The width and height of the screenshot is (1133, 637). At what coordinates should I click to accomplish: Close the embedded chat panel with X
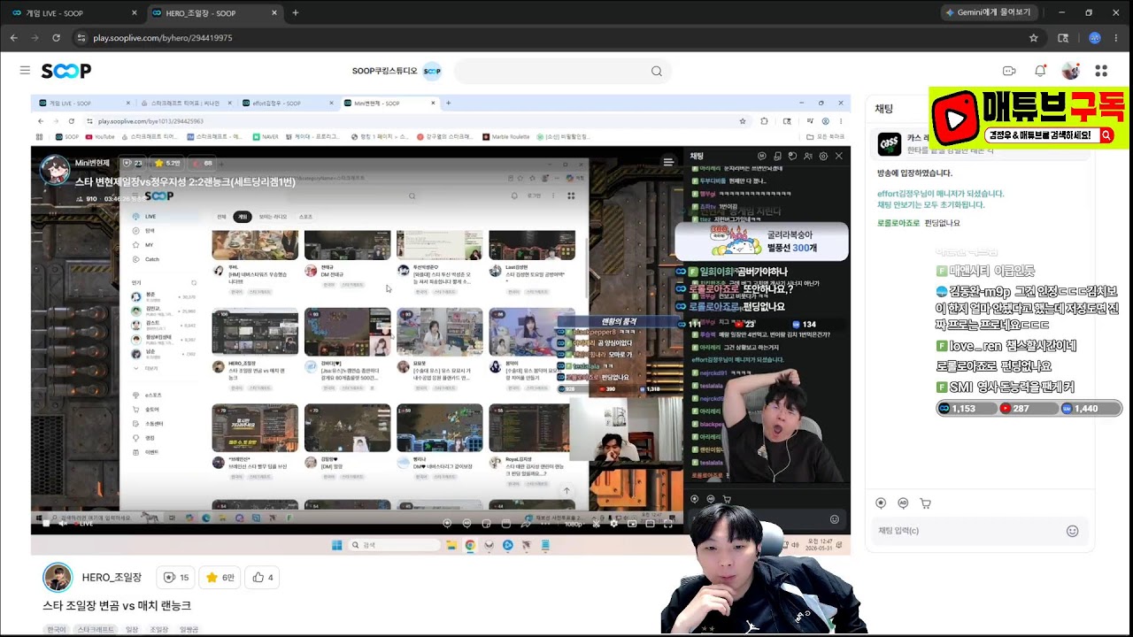tap(838, 156)
